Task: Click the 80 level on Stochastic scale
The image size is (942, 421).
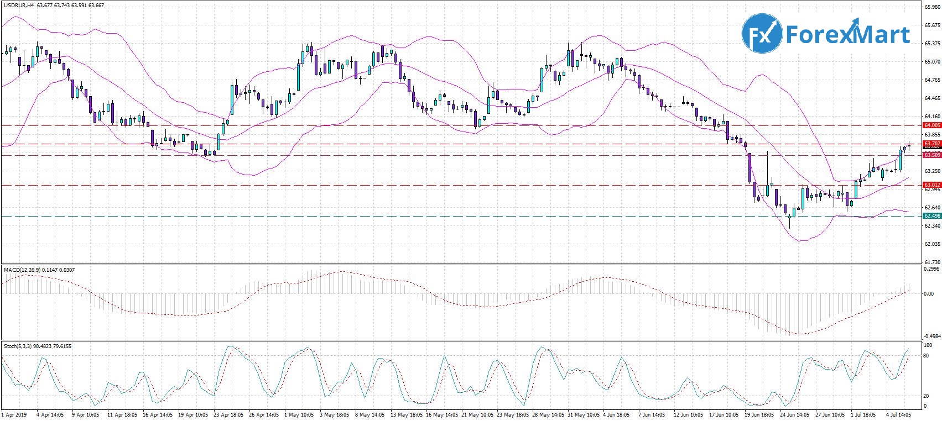Action: coord(927,356)
